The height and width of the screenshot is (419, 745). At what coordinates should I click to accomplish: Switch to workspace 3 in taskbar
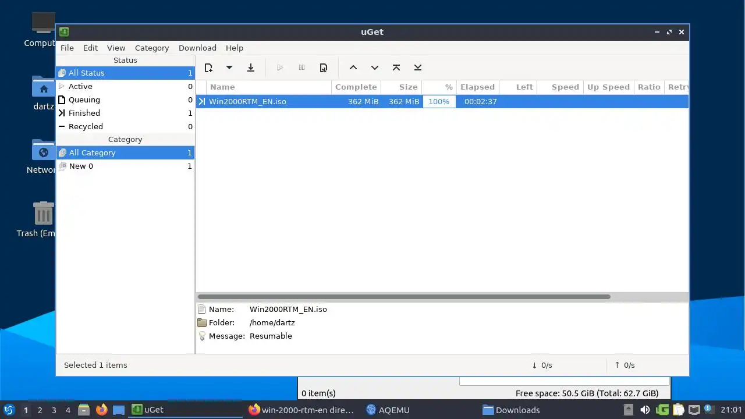click(54, 410)
